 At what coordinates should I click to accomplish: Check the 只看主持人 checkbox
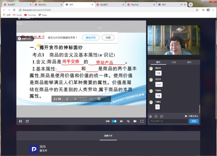186,116
